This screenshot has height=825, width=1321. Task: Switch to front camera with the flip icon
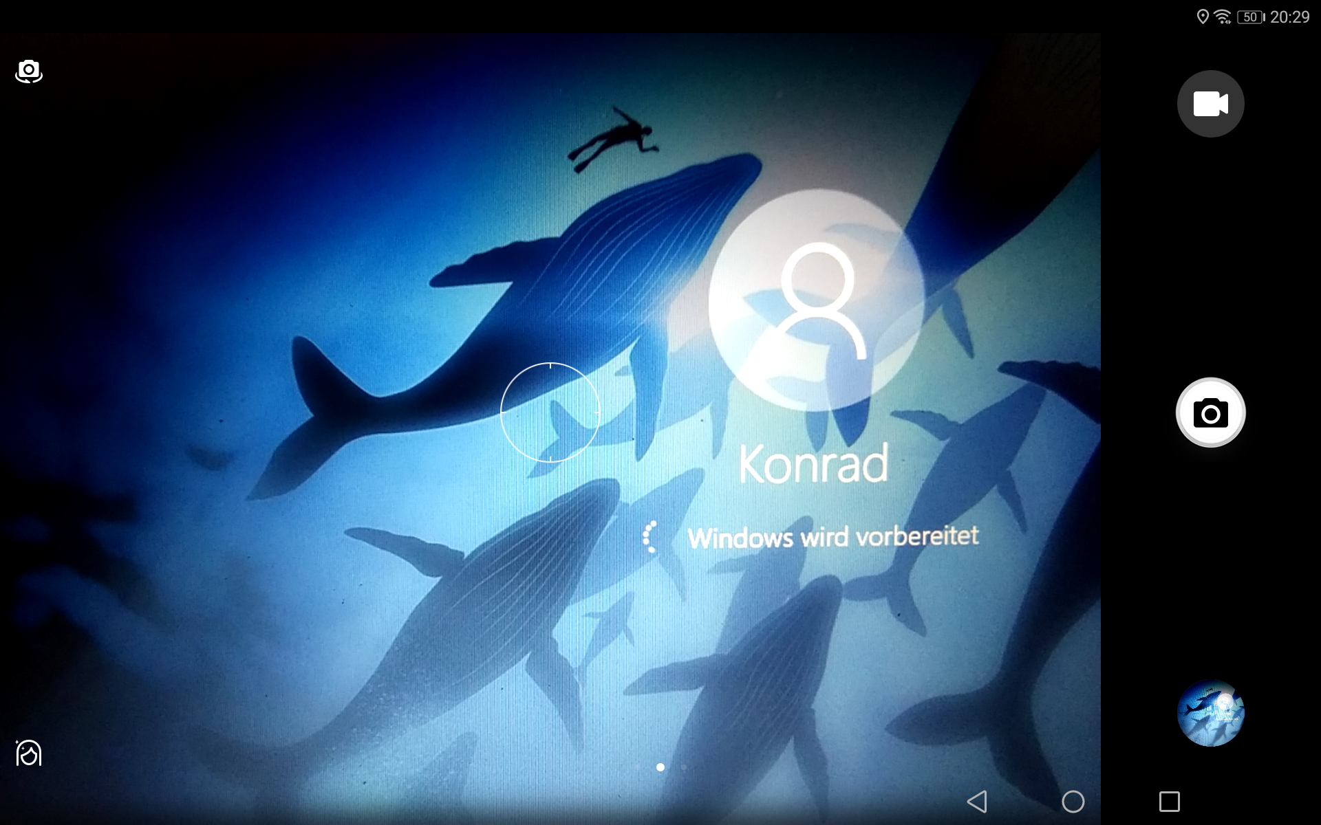(x=29, y=71)
